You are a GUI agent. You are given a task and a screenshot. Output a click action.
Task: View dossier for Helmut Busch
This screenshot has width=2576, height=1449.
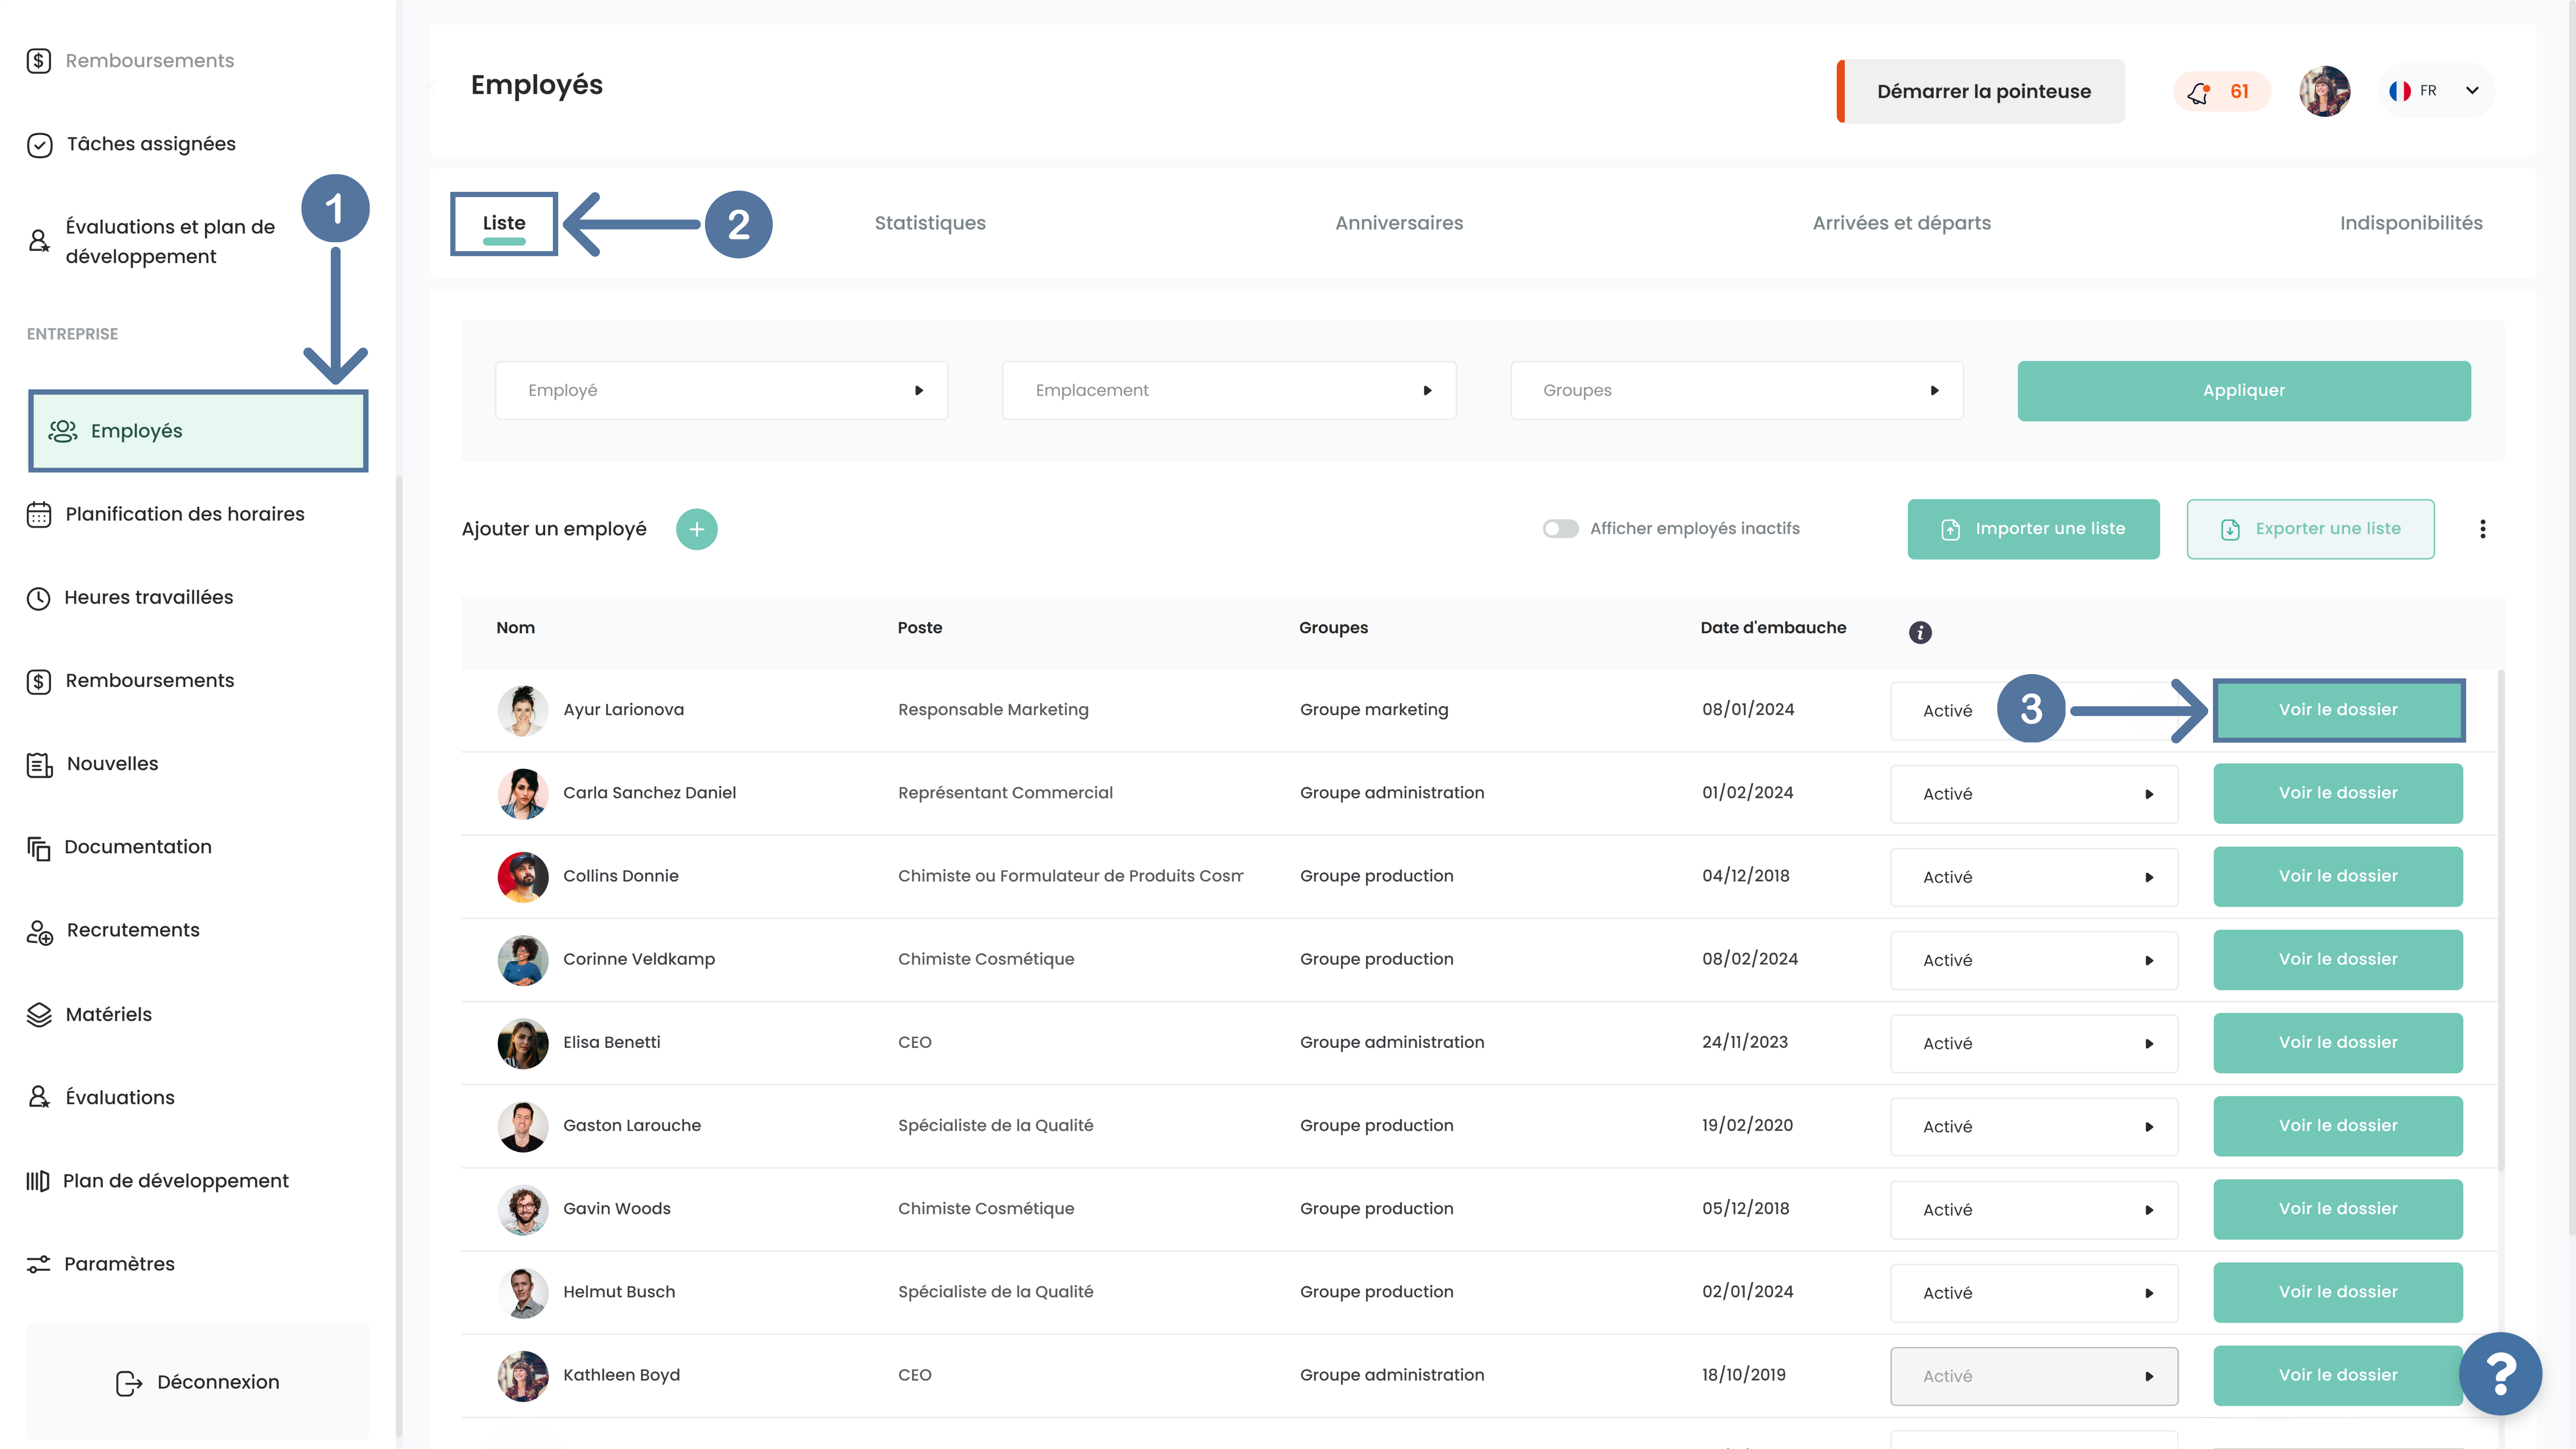(x=2338, y=1292)
